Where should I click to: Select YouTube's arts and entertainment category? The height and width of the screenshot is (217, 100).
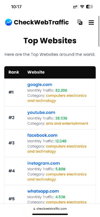coord(67,123)
